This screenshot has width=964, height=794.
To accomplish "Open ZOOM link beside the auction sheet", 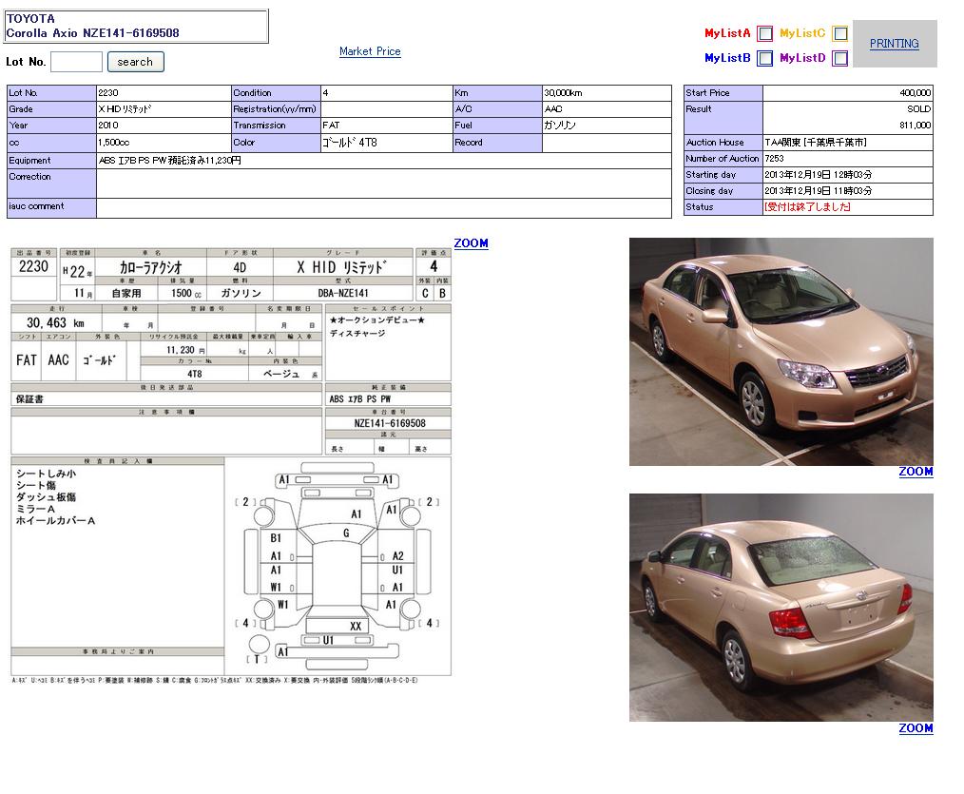I will (x=471, y=243).
